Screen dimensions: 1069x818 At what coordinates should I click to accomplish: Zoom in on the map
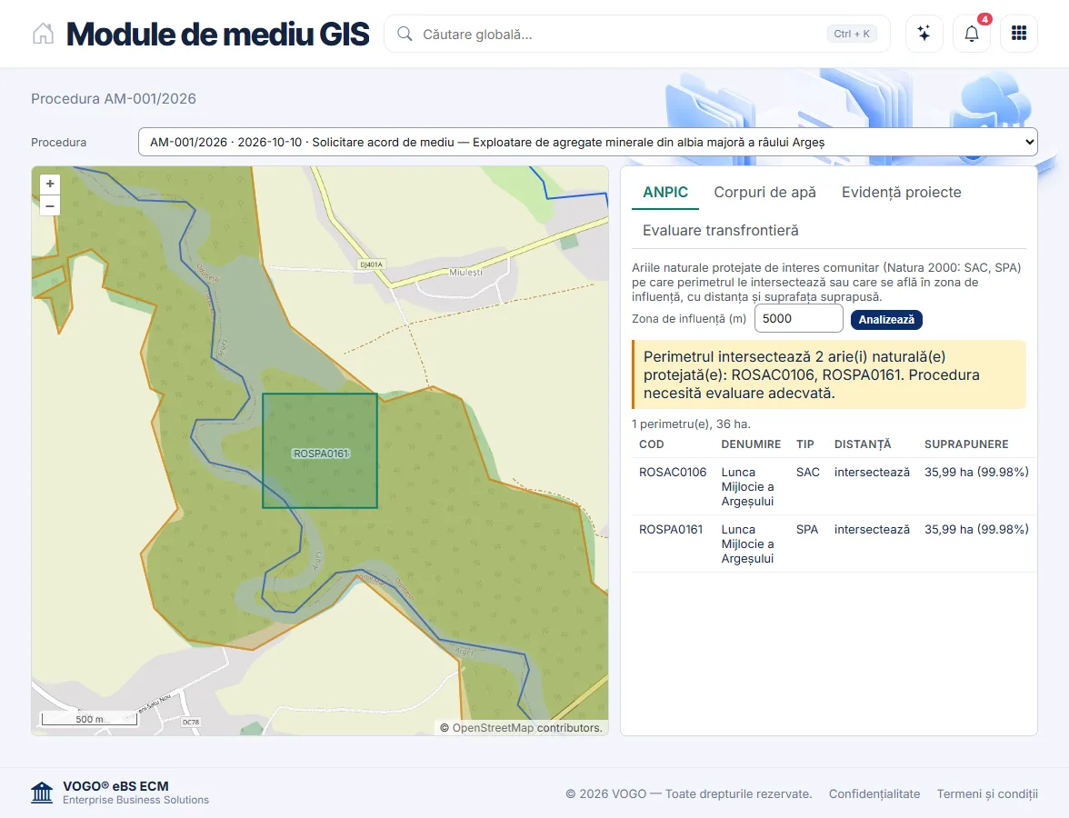tap(50, 184)
